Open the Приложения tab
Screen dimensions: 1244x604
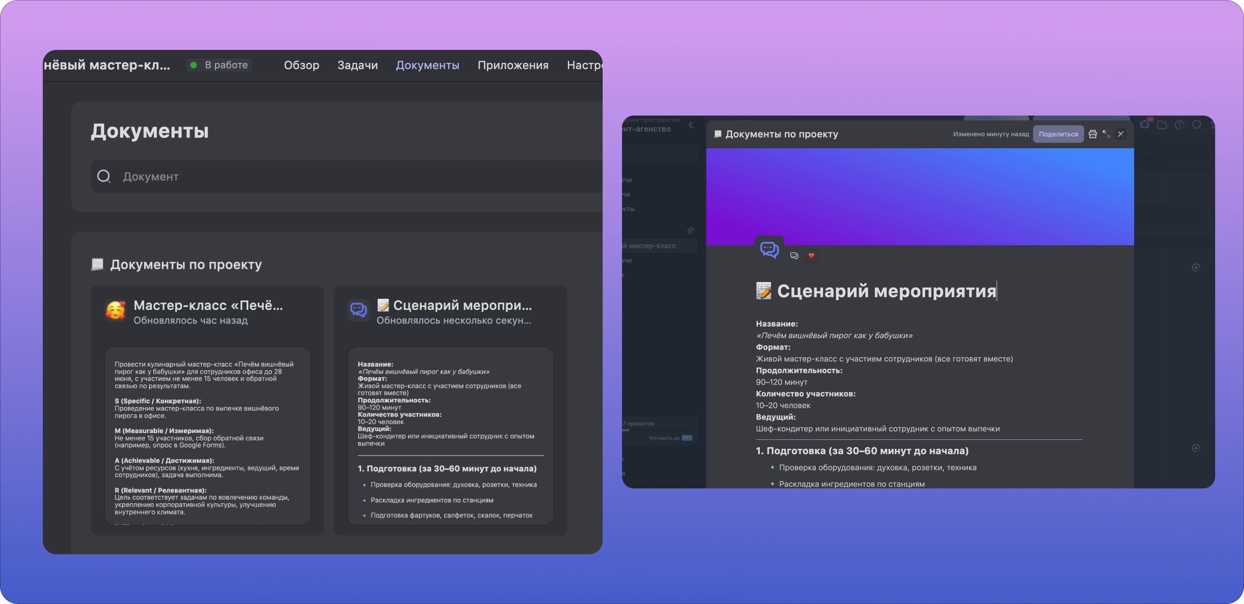(x=513, y=65)
